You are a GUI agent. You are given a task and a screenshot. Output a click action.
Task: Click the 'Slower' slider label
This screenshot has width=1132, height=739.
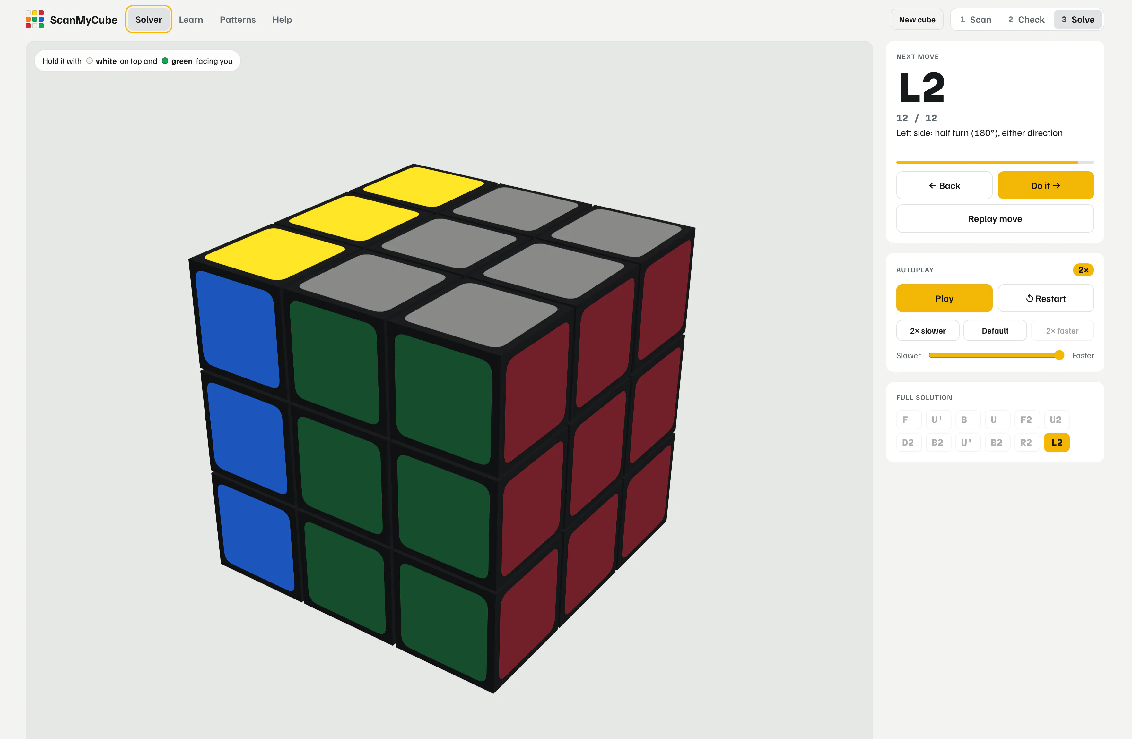click(909, 355)
